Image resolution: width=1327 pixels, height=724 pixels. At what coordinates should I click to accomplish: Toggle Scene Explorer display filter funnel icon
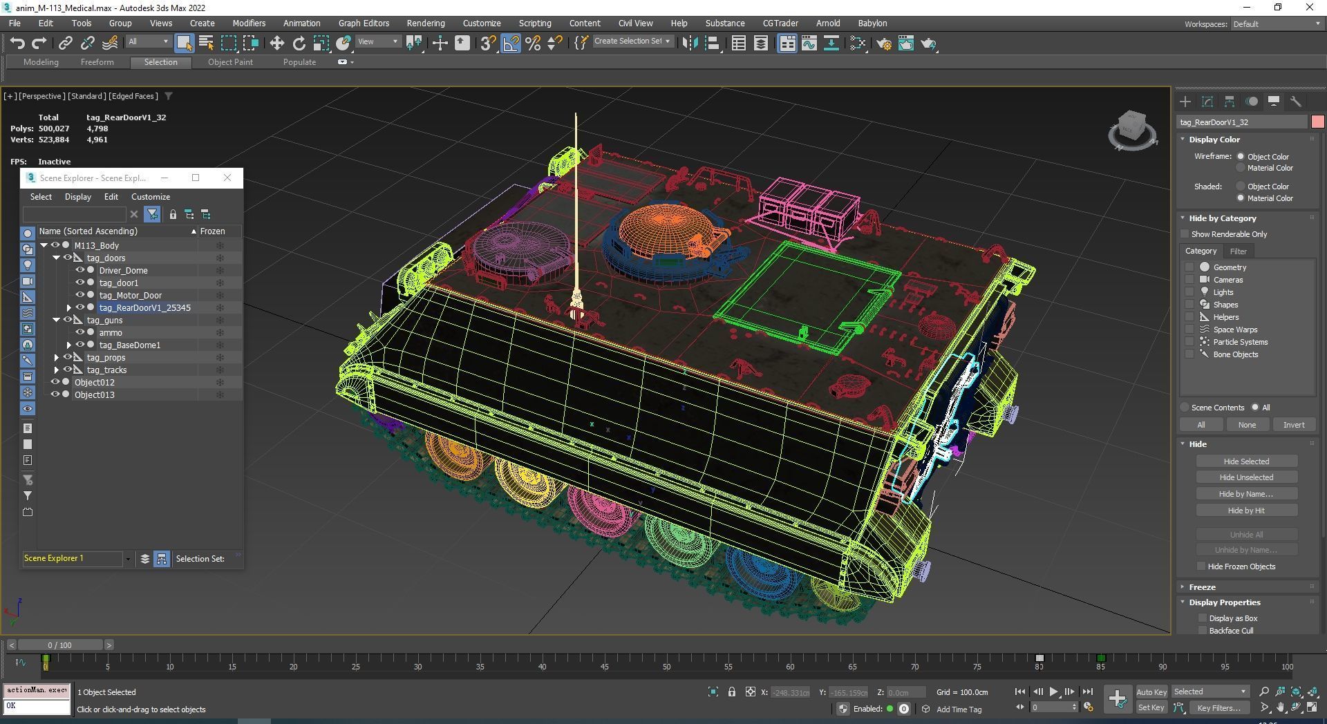(152, 215)
